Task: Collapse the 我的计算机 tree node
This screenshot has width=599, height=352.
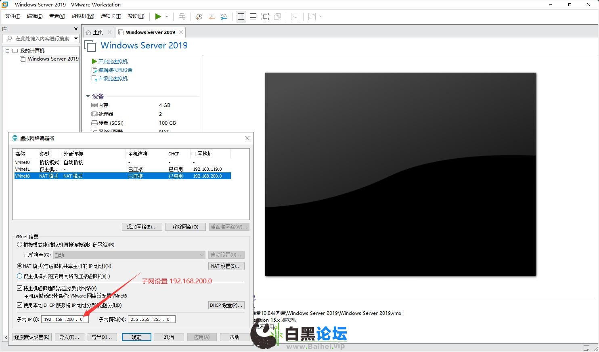Action: point(7,51)
